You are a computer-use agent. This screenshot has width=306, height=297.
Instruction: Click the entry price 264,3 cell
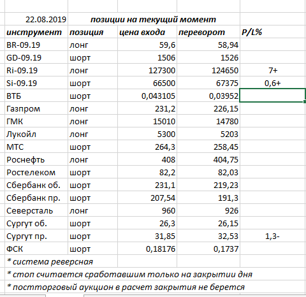[147, 147]
